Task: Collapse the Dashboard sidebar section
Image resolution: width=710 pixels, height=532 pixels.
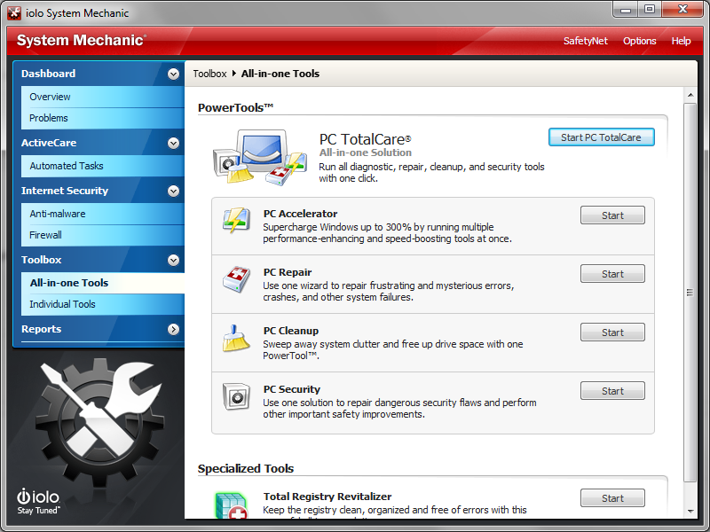Action: click(173, 74)
